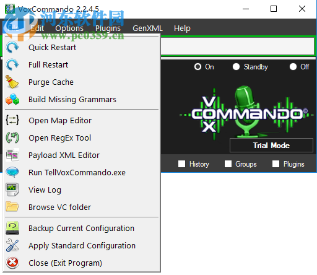The image size is (317, 275).
Task: Click the Trial Mode button
Action: click(271, 146)
